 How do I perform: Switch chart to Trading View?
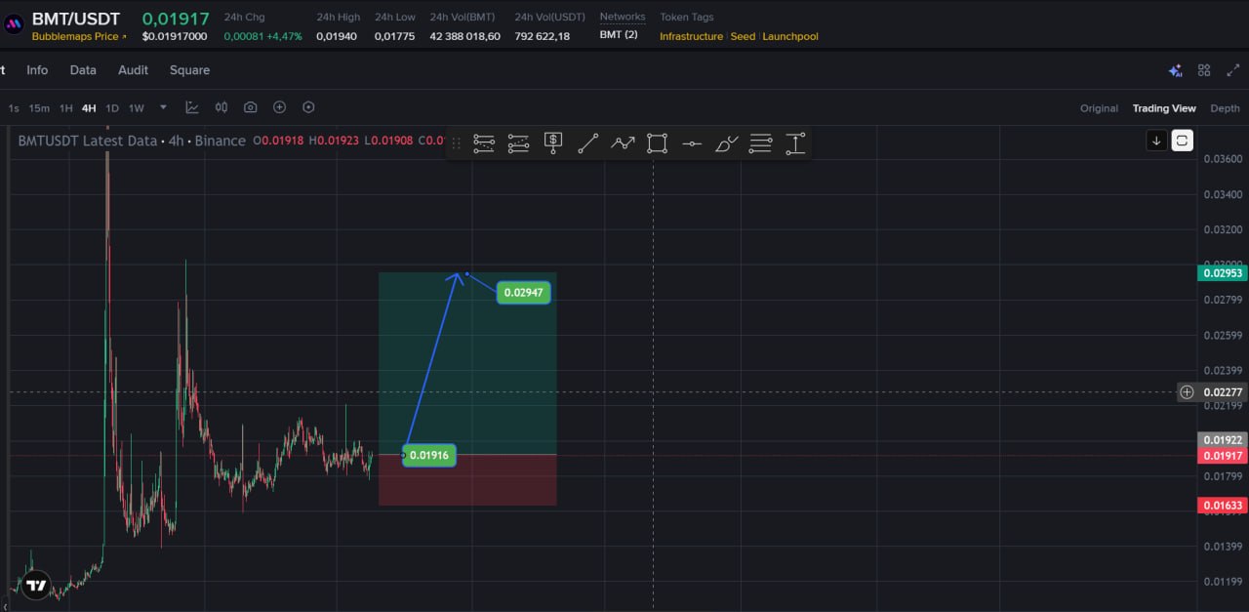pyautogui.click(x=1164, y=108)
